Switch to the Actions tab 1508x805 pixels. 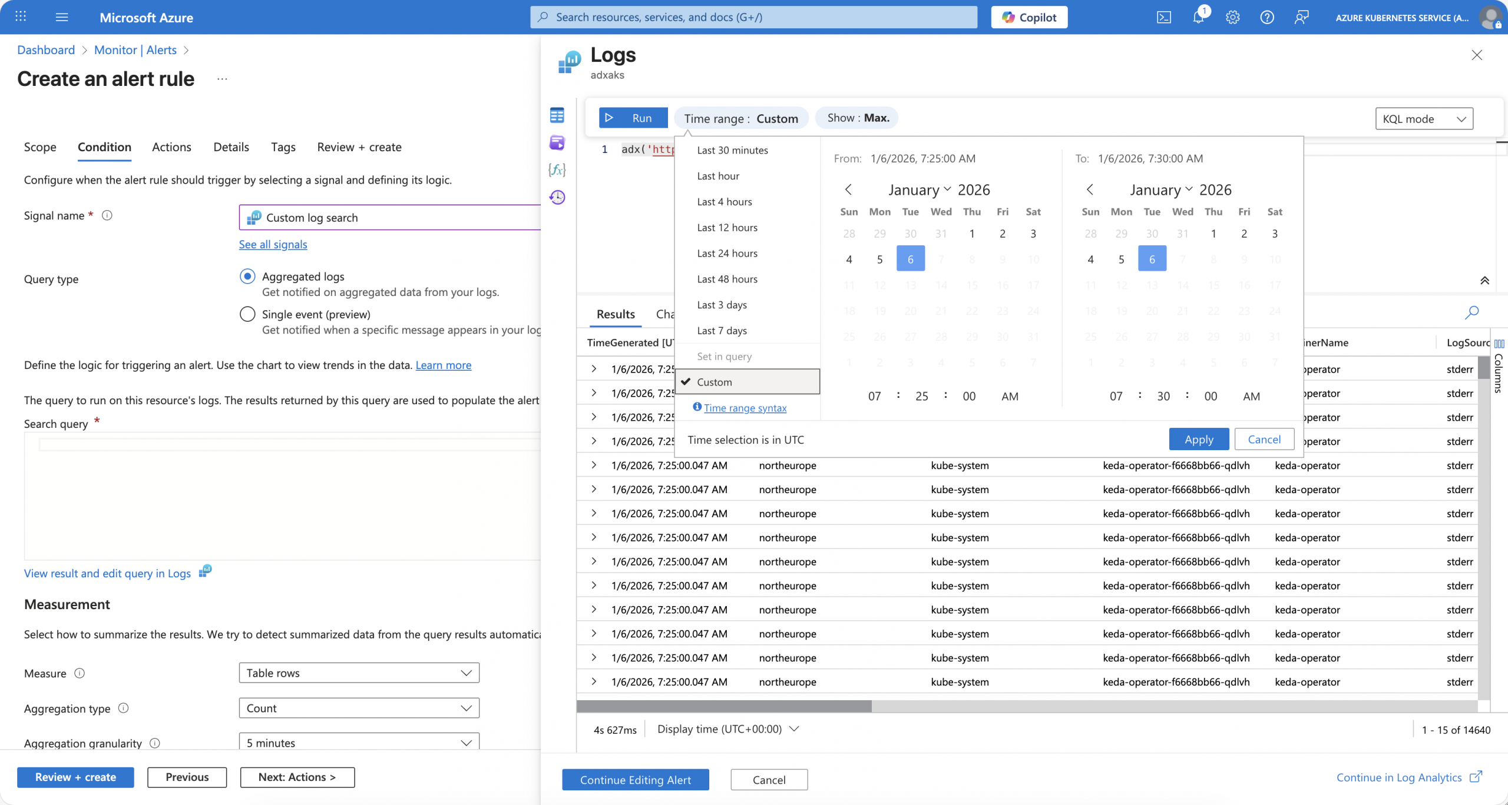click(171, 147)
